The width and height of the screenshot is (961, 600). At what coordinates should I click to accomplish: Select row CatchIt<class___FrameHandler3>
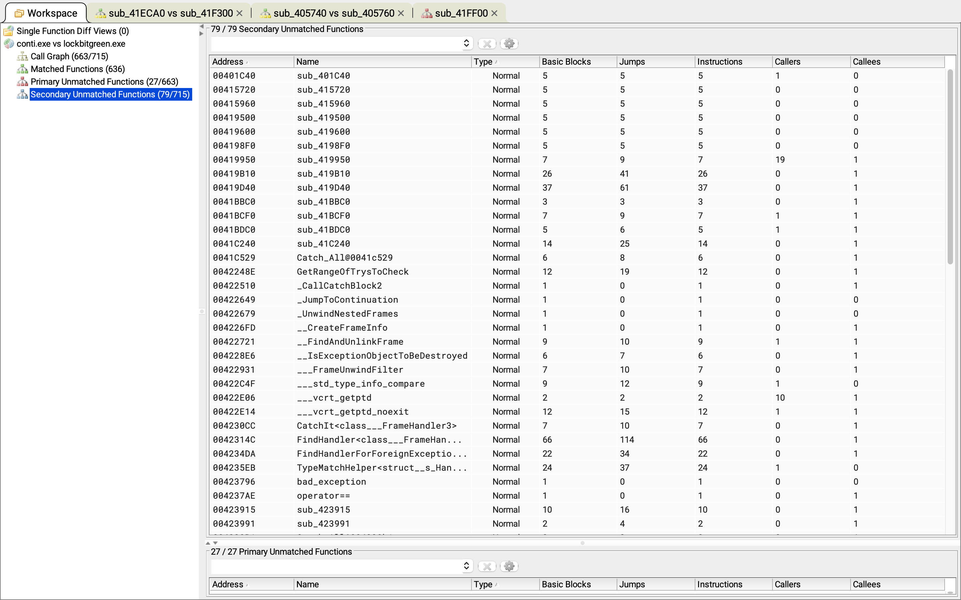577,425
